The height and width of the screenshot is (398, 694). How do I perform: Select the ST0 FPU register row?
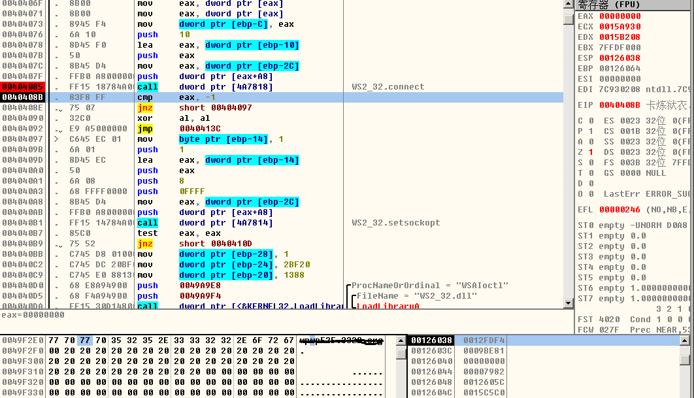pyautogui.click(x=633, y=225)
